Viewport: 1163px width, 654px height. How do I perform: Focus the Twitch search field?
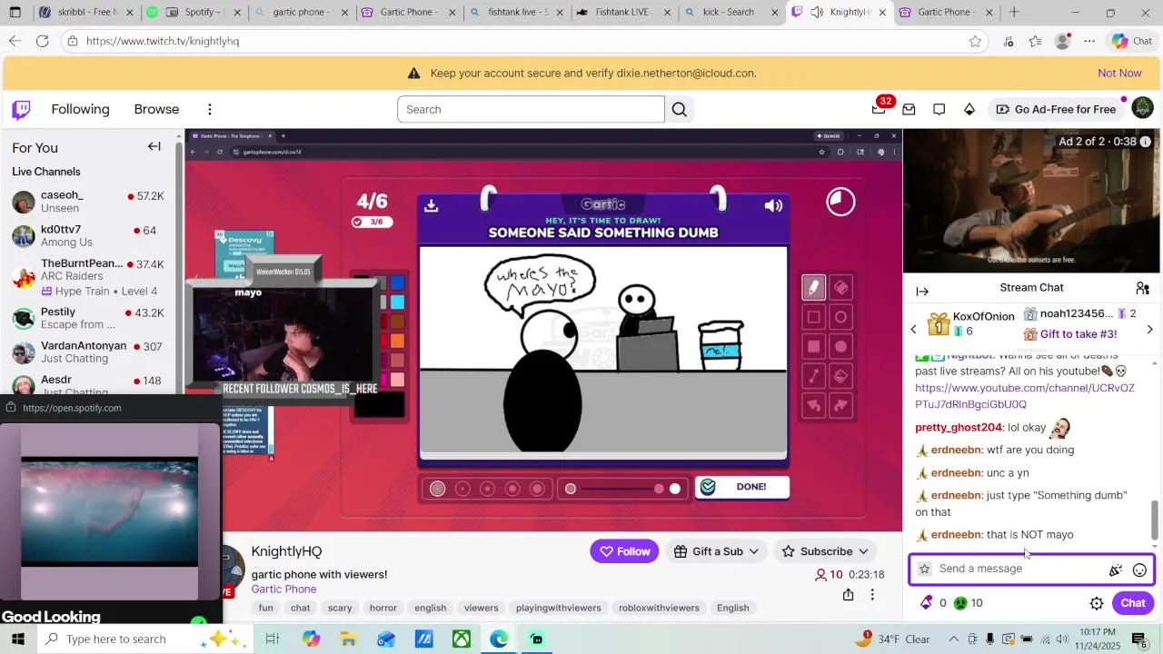click(x=531, y=109)
